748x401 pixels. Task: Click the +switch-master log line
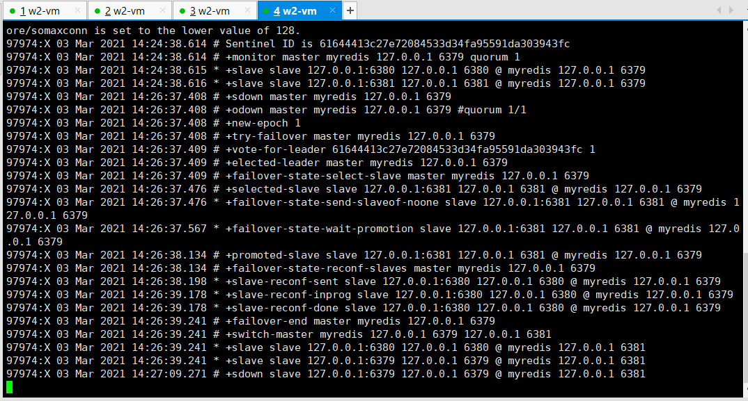tap(279, 334)
